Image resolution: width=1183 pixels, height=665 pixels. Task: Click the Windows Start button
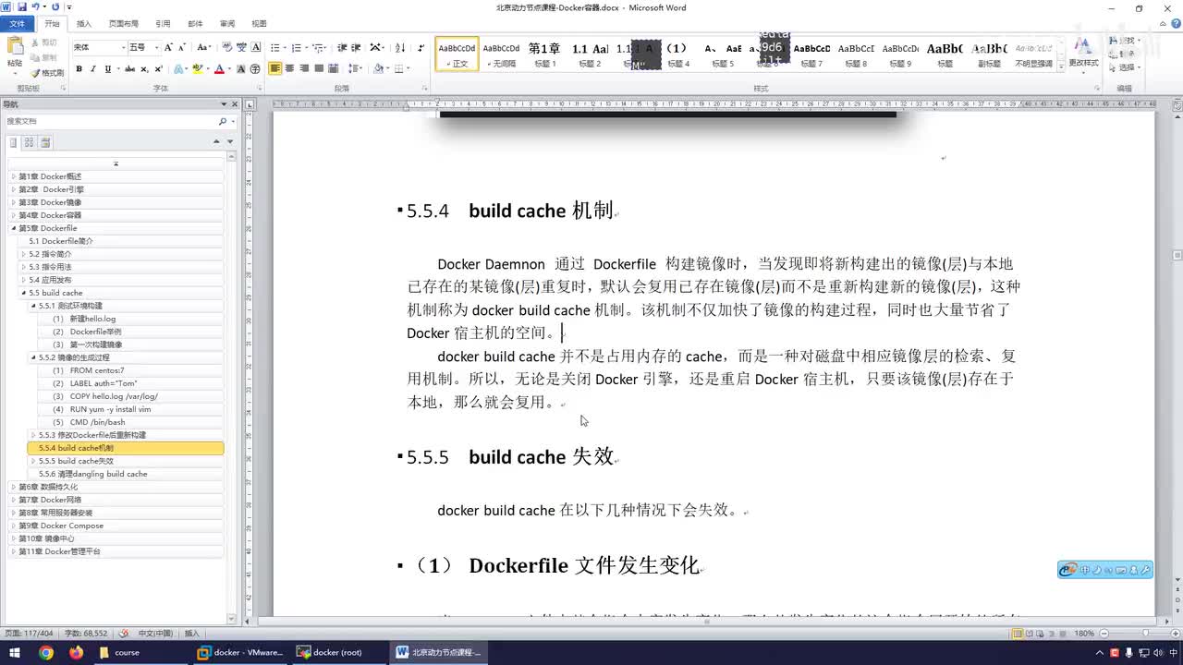tap(15, 652)
